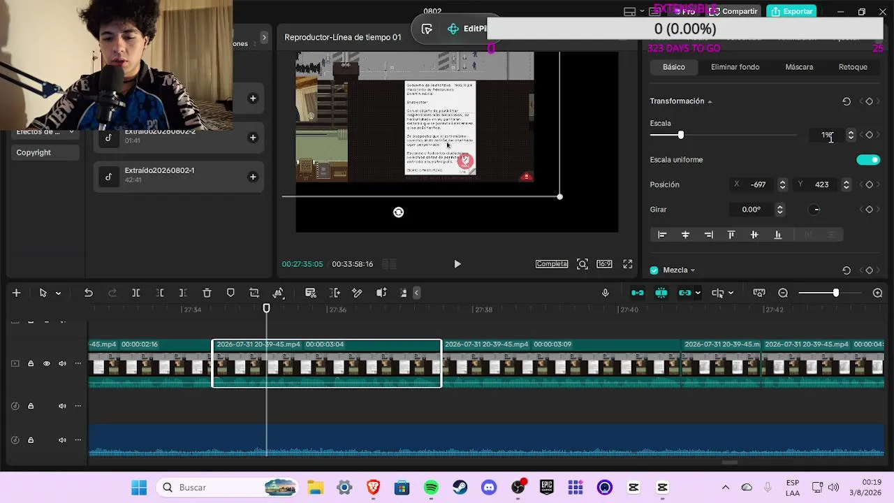Lock the bottom blue audio track
Viewport: 894px width, 503px height.
(x=31, y=440)
